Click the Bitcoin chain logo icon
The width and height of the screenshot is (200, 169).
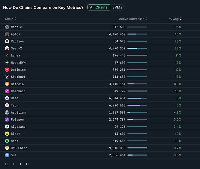[x=7, y=84]
